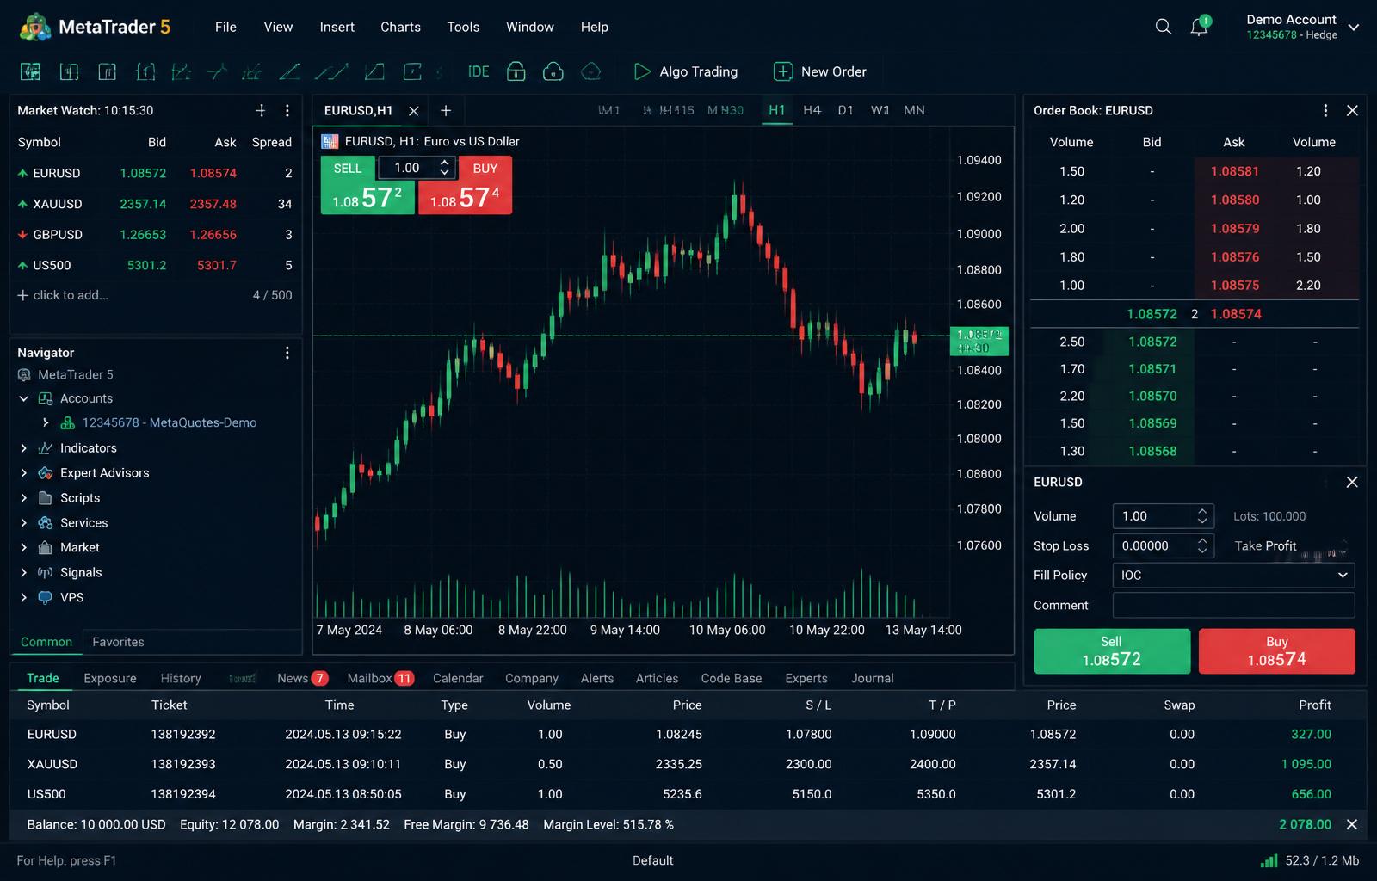Click the Buy 1.08574 button in order panel
The height and width of the screenshot is (881, 1377).
point(1277,651)
